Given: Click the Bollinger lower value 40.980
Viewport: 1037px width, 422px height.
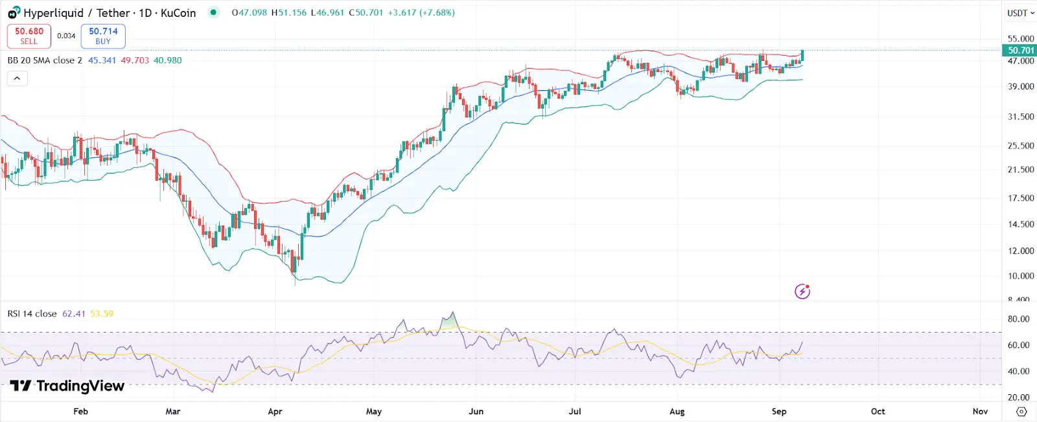Looking at the screenshot, I should click(x=167, y=60).
